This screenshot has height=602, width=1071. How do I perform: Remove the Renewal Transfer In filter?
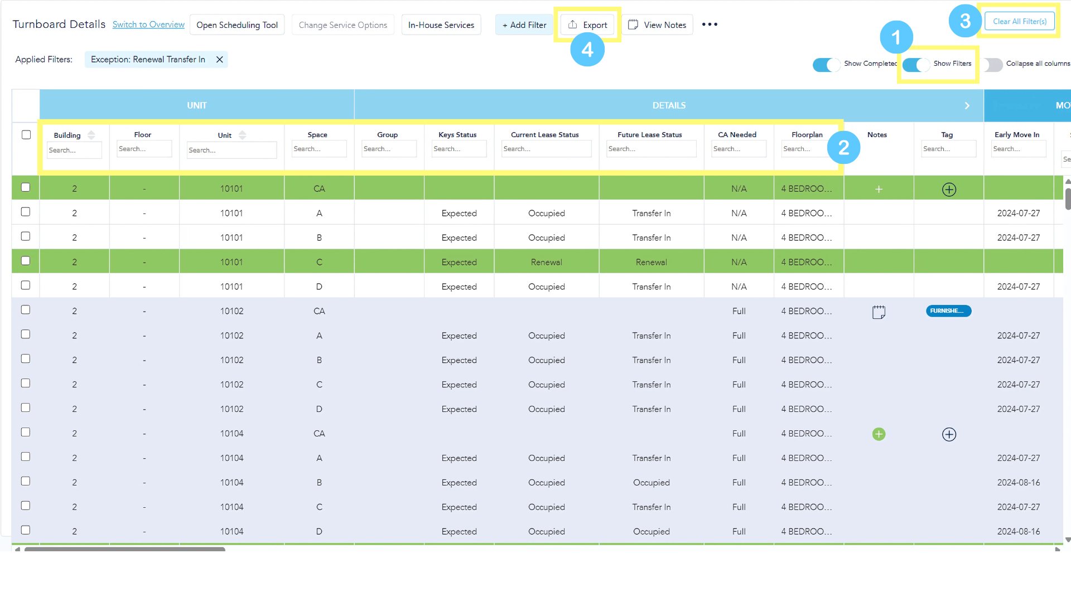(x=220, y=60)
